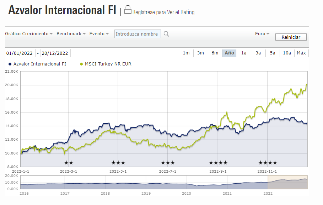Select the 1m time range tab
323x205 pixels.
[x=186, y=53]
